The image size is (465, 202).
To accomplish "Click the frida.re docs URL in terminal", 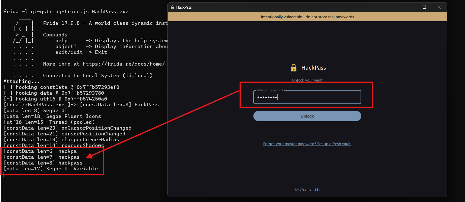I will [x=124, y=64].
